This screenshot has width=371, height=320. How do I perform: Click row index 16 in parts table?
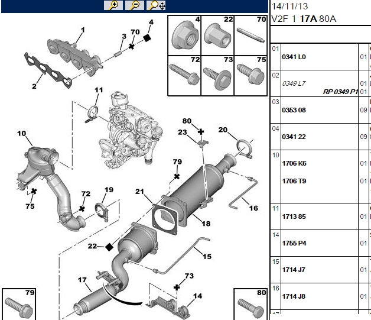[x=275, y=288]
